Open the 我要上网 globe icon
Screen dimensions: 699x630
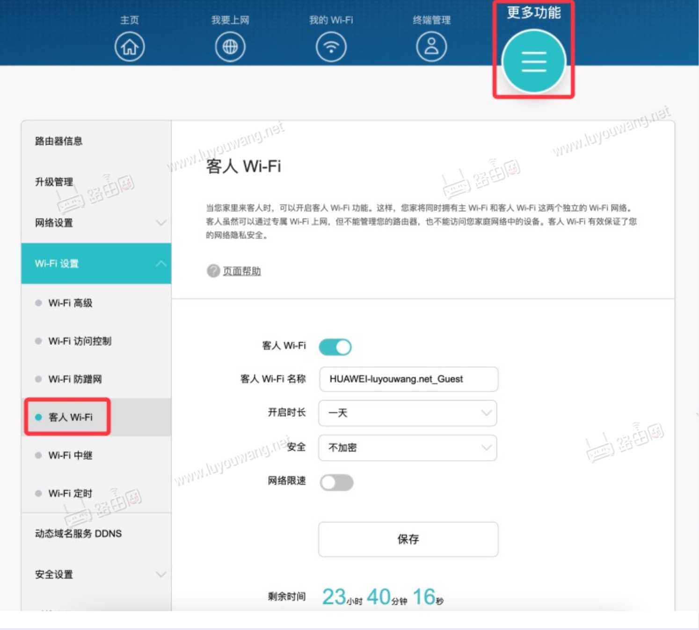[x=230, y=46]
